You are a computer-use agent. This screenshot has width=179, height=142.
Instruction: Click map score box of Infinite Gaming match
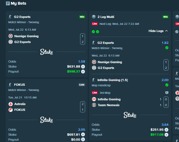[x=166, y=102]
